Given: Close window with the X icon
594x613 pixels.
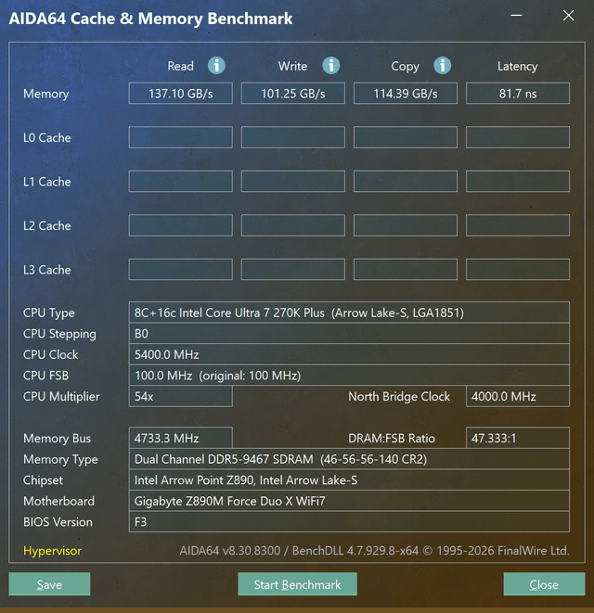Looking at the screenshot, I should 569,15.
